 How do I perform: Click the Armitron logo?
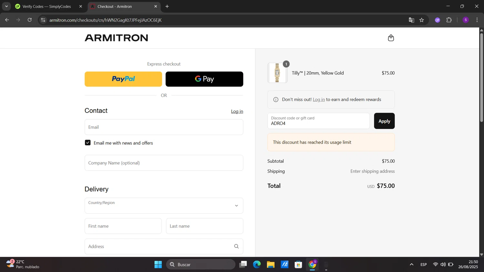coord(116,38)
